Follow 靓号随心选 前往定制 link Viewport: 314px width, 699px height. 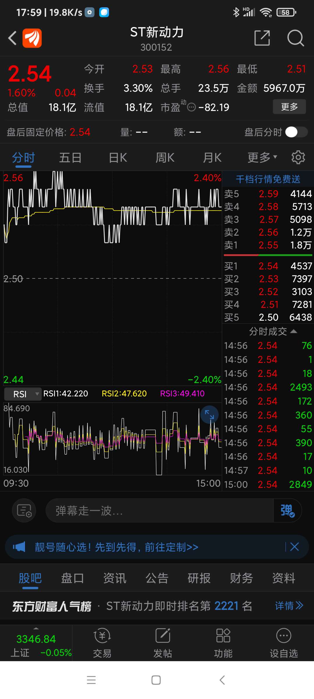[x=117, y=547]
